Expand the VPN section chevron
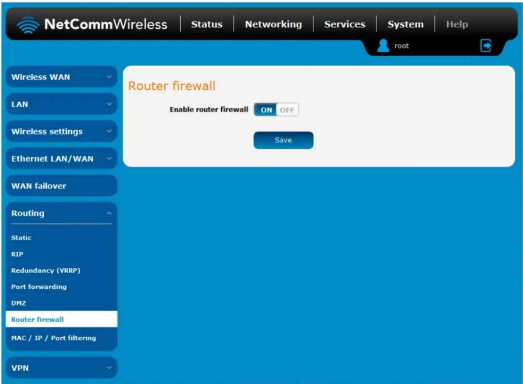This screenshot has height=384, width=523. [109, 368]
